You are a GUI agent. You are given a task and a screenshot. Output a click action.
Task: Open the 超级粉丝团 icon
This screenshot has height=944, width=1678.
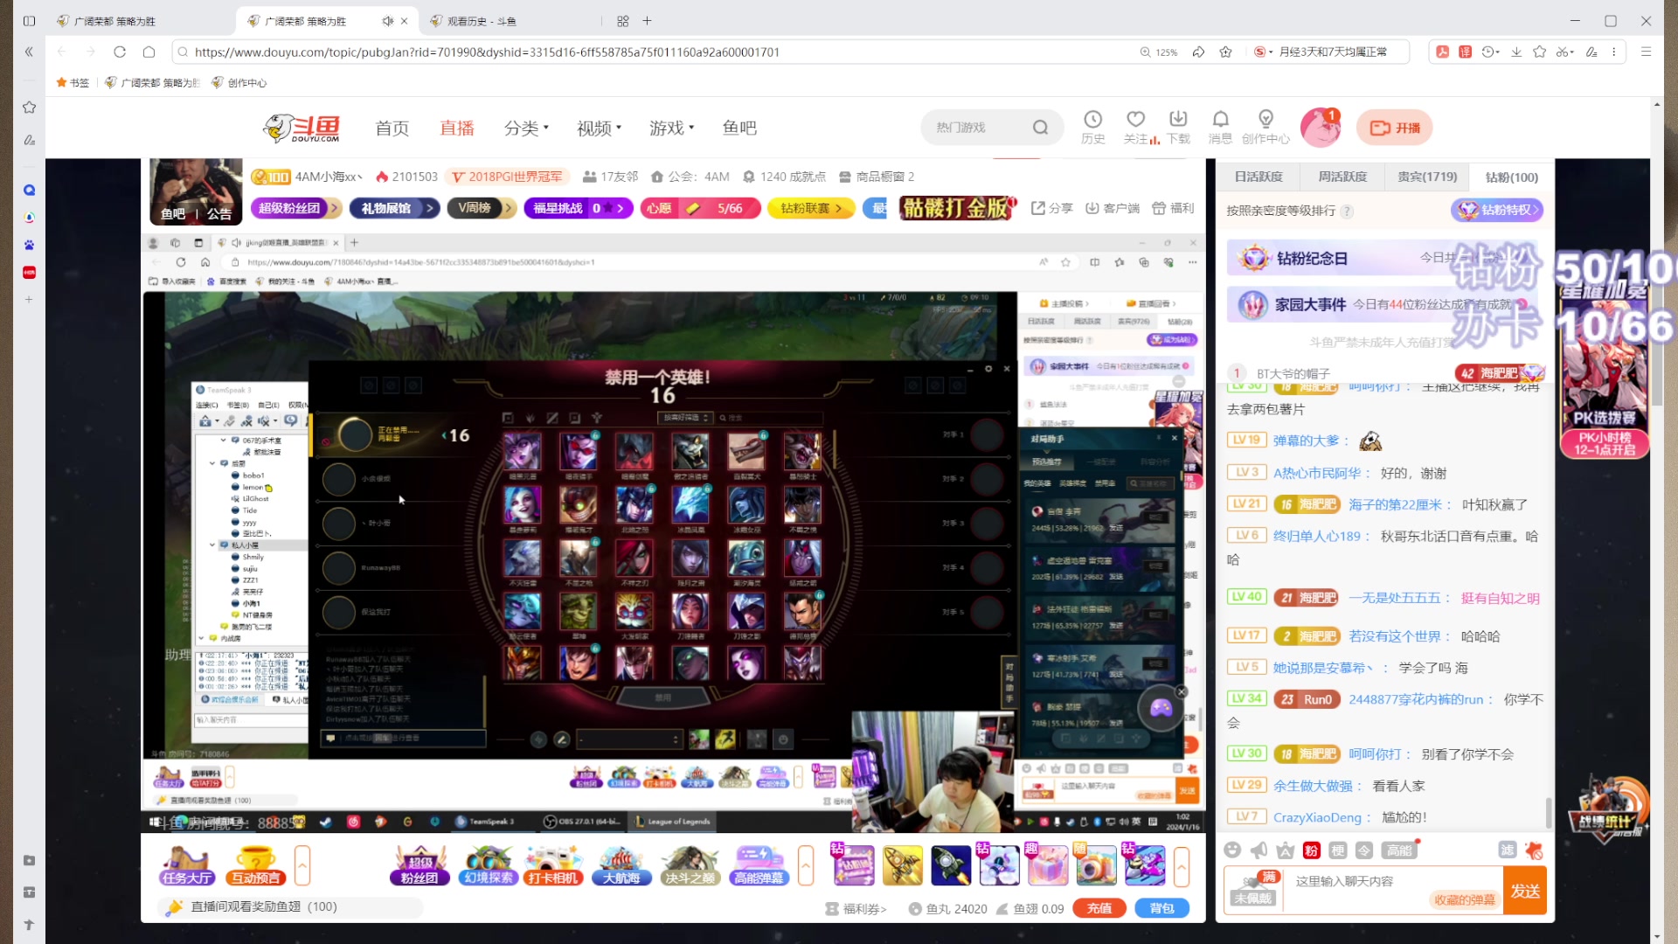pyautogui.click(x=419, y=865)
